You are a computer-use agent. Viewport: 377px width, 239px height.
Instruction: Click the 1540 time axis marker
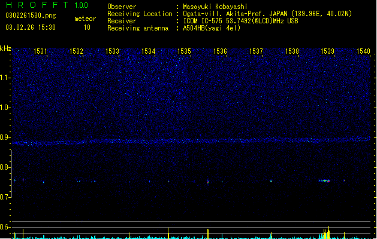pyautogui.click(x=363, y=51)
